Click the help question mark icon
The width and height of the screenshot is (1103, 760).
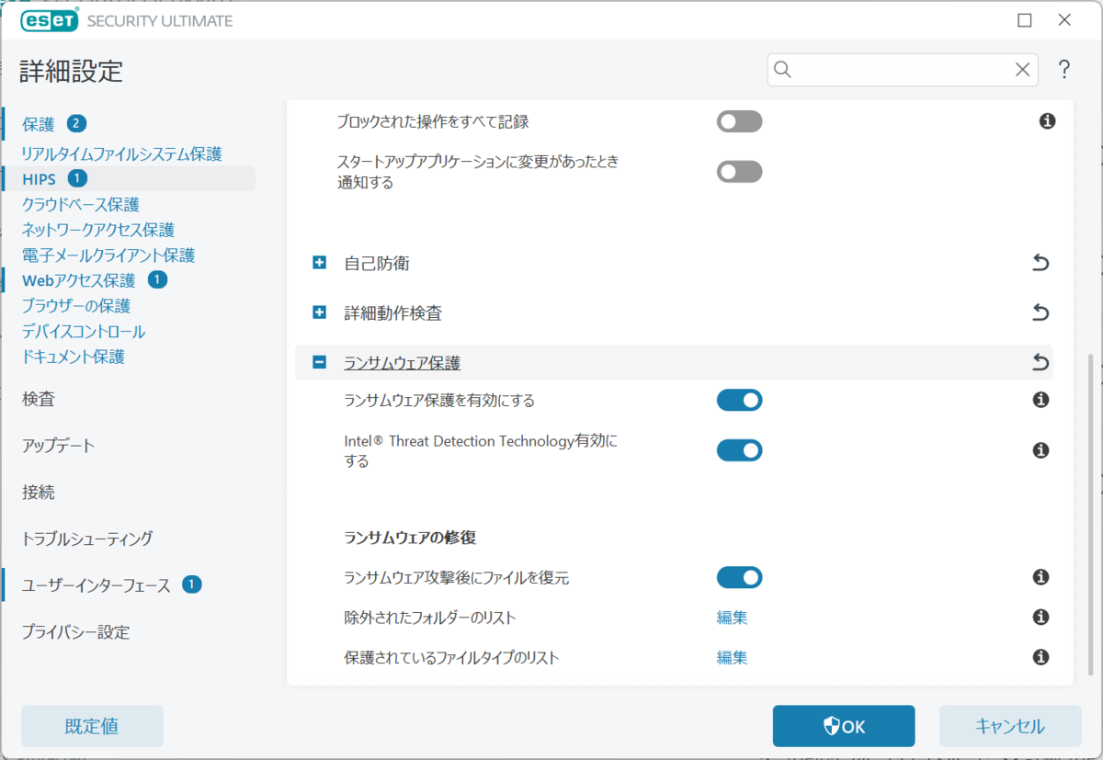[x=1063, y=70]
